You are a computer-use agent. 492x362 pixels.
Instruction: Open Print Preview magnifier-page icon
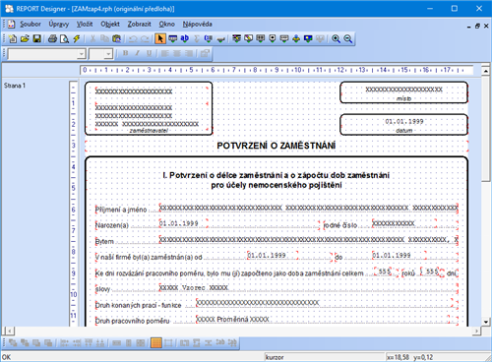point(65,38)
